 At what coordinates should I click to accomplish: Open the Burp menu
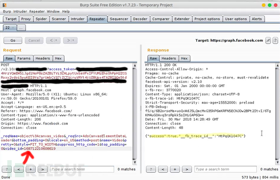pos(7,11)
